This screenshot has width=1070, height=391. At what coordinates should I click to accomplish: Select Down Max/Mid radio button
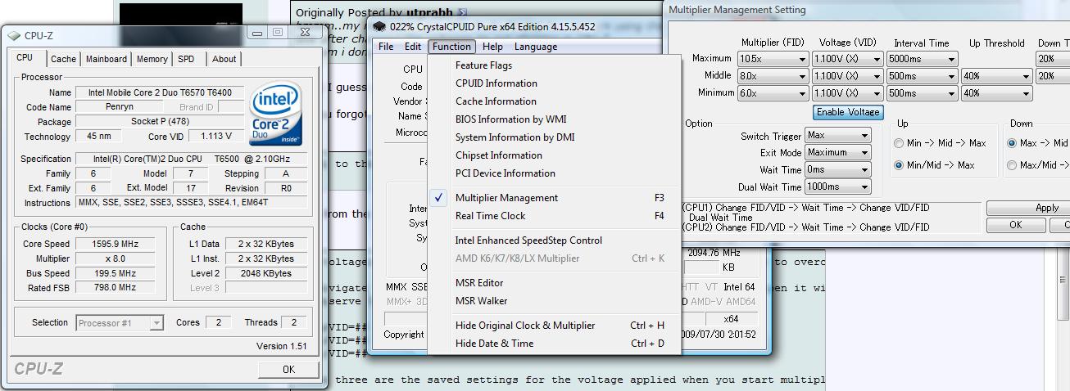[1012, 165]
